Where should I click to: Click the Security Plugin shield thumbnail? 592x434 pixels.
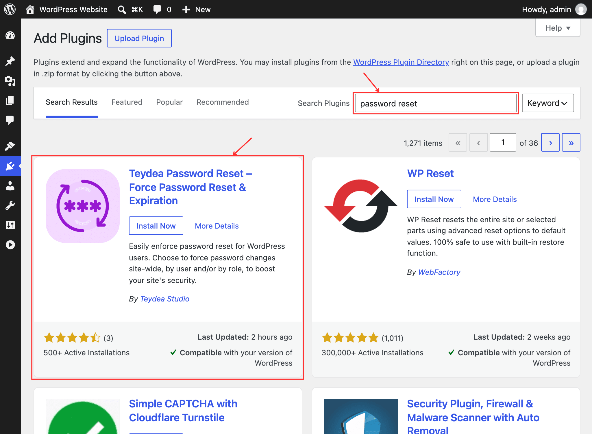click(x=361, y=417)
